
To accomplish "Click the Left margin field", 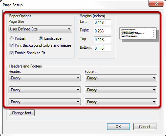I will click(x=102, y=23).
